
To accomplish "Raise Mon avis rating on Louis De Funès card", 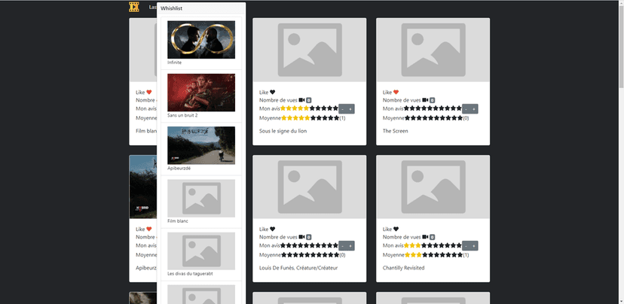I will point(350,245).
